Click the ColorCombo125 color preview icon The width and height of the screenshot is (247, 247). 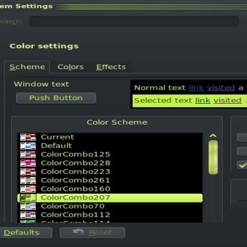click(28, 154)
